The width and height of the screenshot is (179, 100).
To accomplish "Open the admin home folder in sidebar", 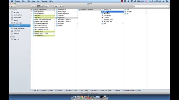I will [x=16, y=20].
